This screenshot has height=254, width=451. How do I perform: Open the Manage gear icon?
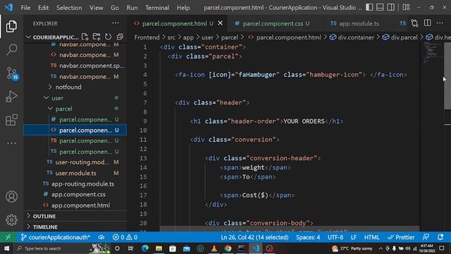point(11,220)
